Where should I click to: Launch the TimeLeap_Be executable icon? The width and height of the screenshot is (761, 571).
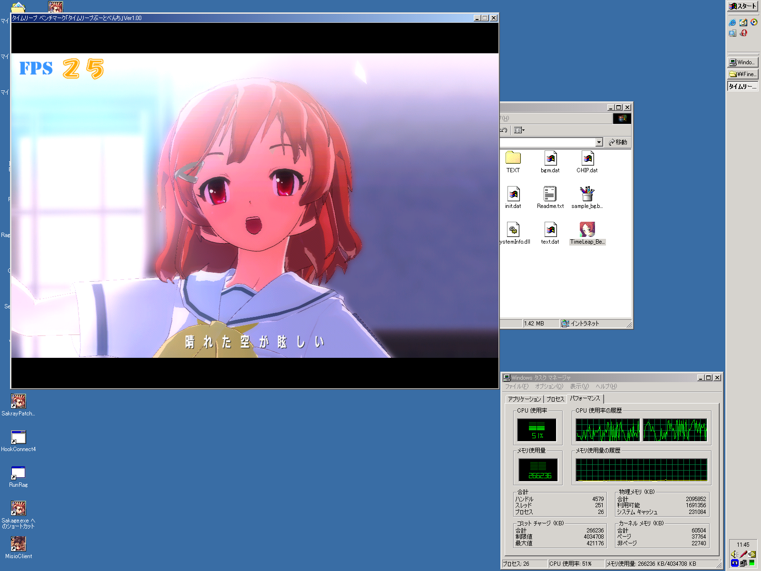tap(587, 230)
